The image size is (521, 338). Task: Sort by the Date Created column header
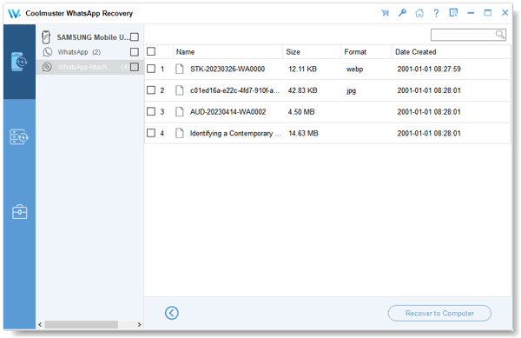click(416, 52)
